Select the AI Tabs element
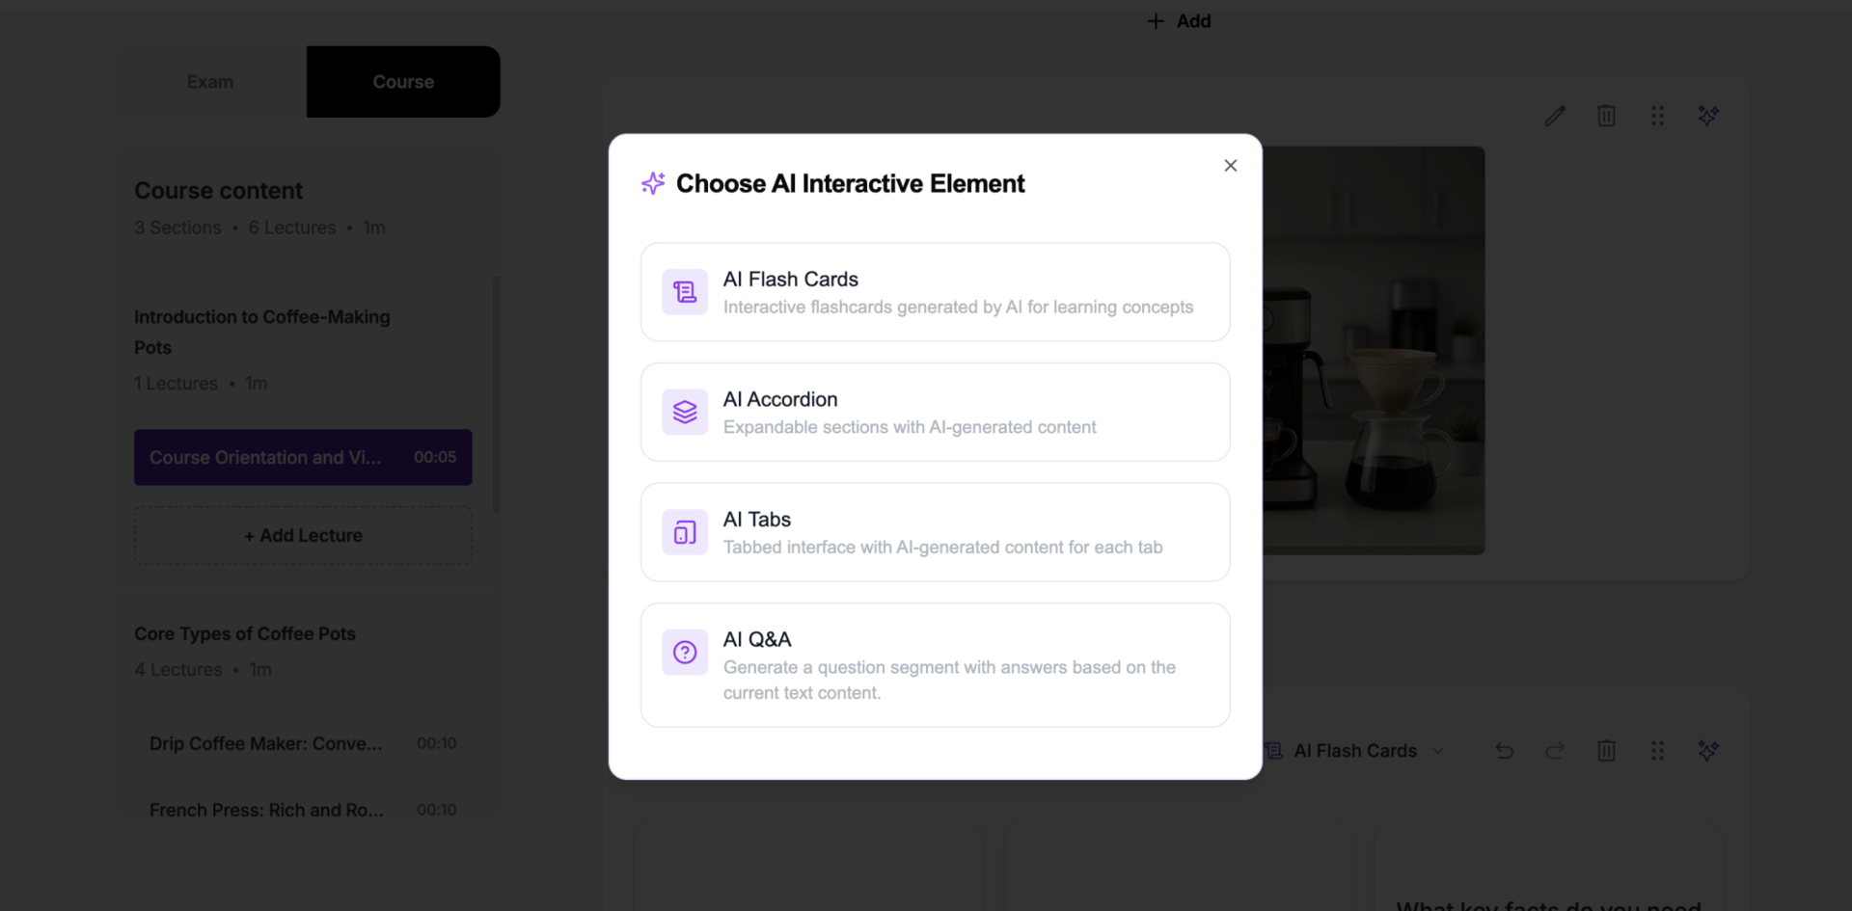1852x911 pixels. point(934,531)
